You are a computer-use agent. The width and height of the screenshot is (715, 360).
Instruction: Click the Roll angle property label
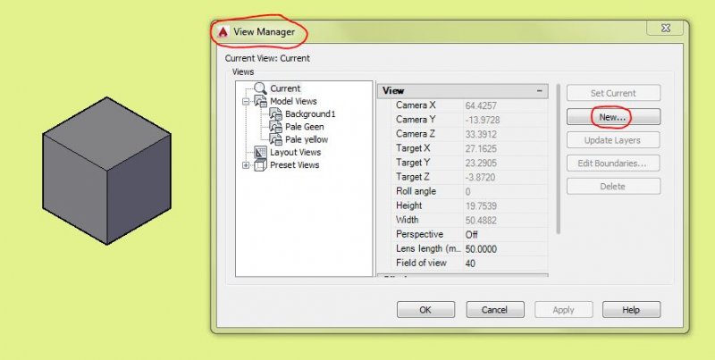click(x=416, y=191)
